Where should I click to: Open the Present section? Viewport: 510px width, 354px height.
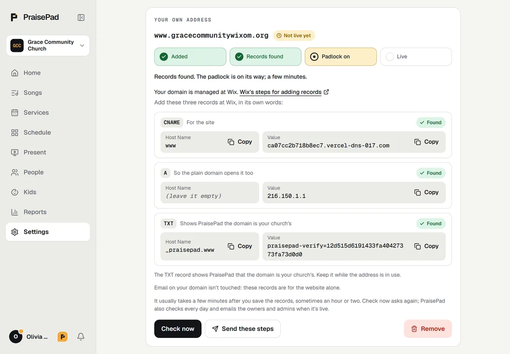(48, 152)
